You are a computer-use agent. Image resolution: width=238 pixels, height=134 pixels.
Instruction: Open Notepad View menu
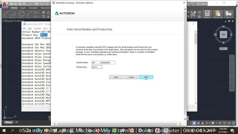(x=45, y=28)
